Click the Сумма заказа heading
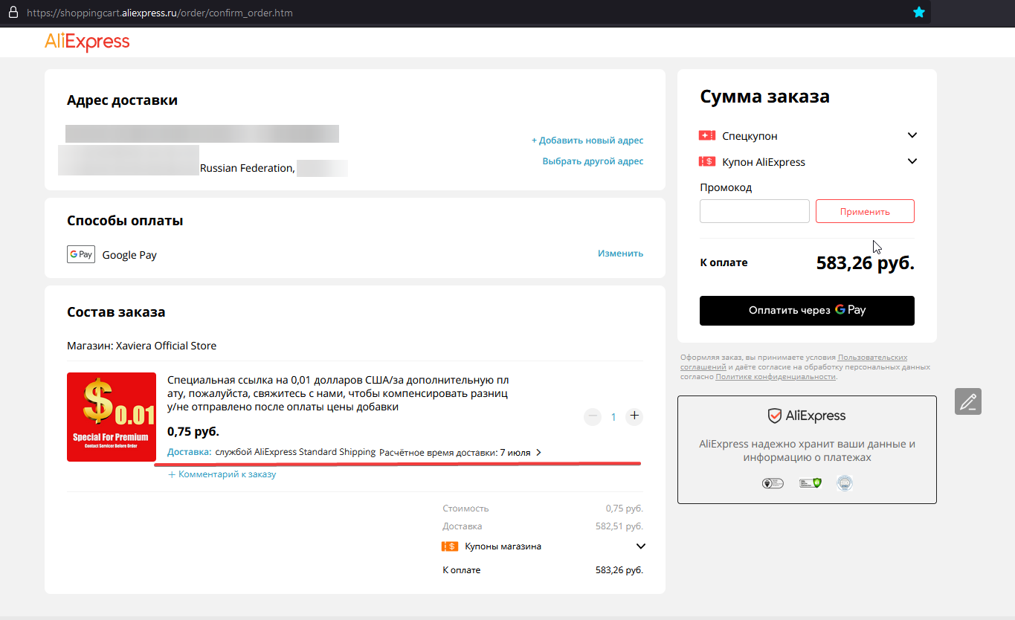 pos(765,97)
